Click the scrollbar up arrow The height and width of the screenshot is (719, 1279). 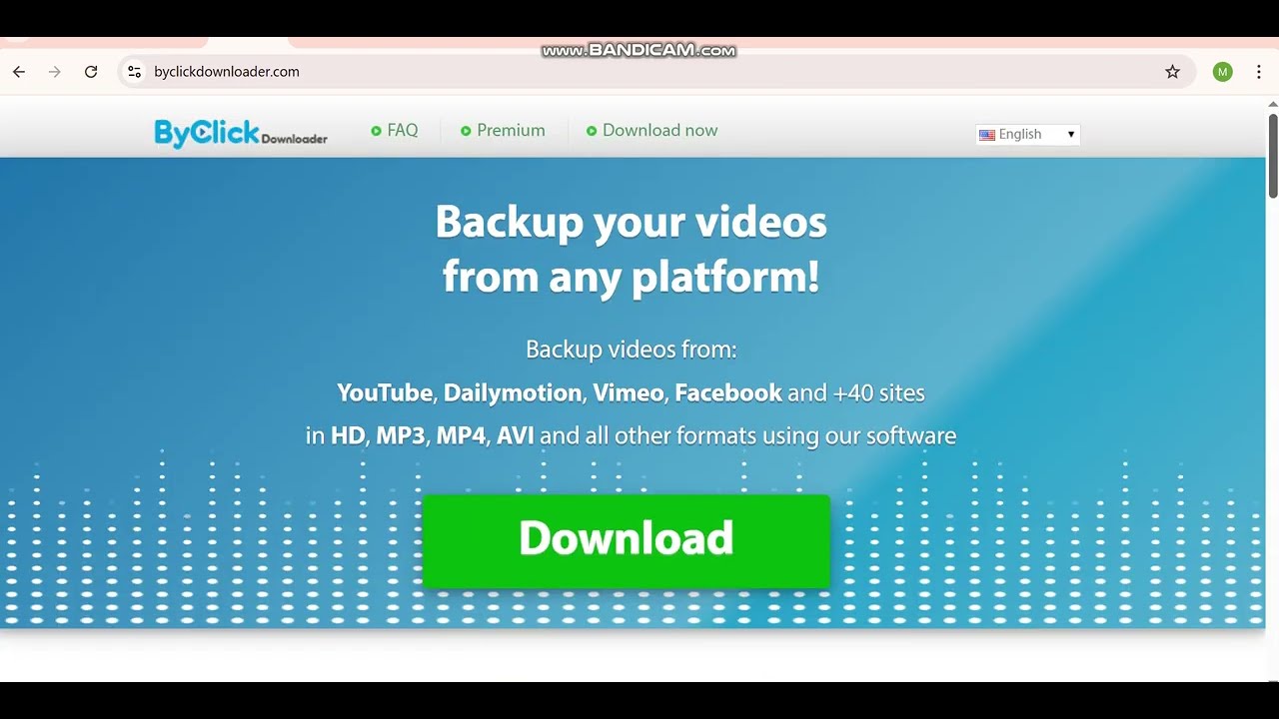point(1273,104)
